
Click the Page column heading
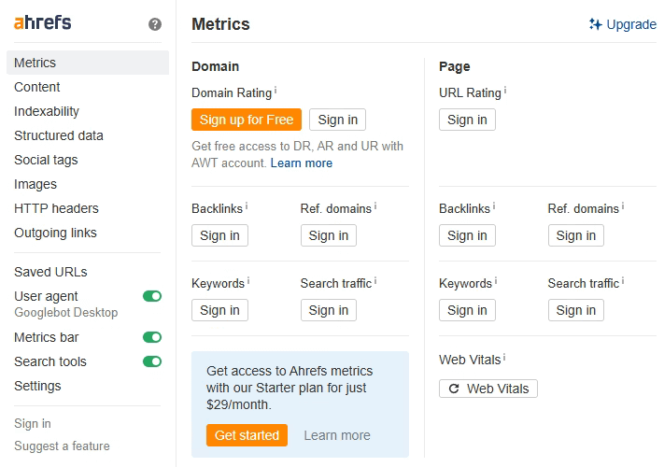coord(455,66)
